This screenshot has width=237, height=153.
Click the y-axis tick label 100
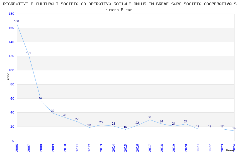[11, 70]
